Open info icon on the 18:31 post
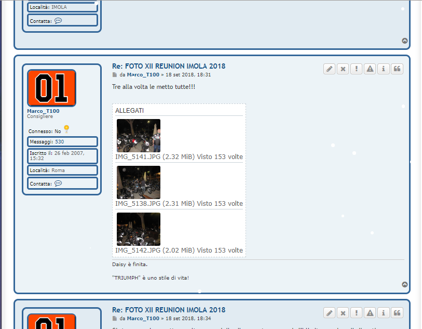Viewport: 422px width, 329px height. coord(384,69)
